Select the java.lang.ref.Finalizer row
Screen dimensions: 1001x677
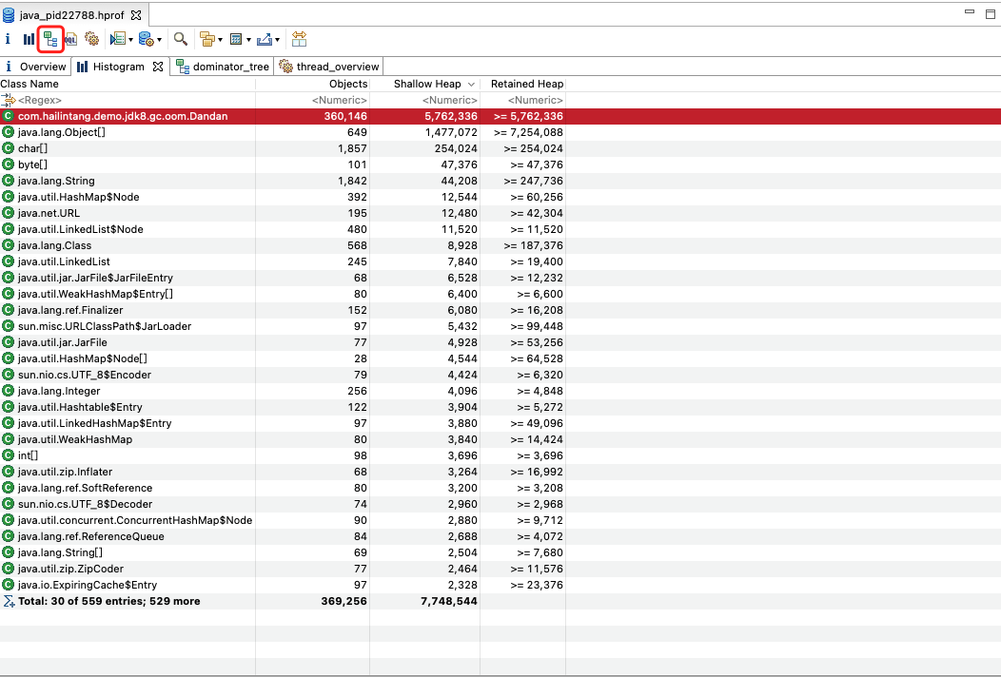(500, 310)
